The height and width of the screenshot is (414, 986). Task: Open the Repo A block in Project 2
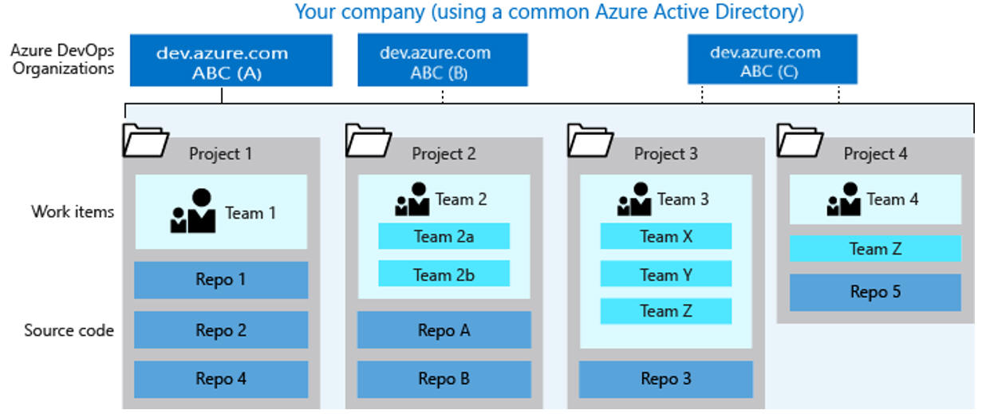[x=444, y=330]
